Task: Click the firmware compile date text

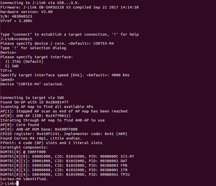Action: [x=116, y=7]
